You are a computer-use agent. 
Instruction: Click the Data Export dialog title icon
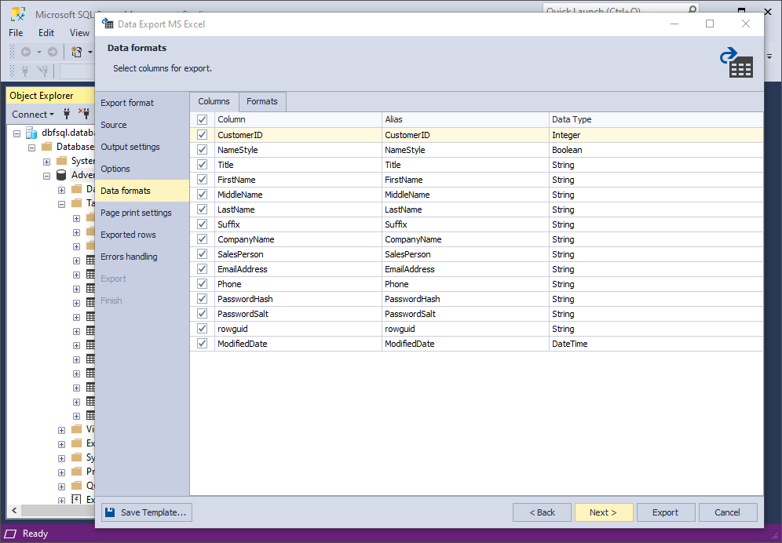tap(108, 24)
